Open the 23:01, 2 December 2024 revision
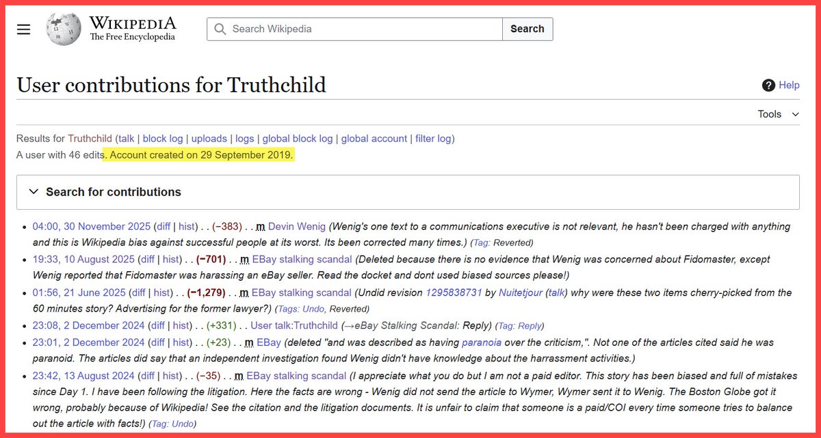Screen dimensions: 821x438 pos(89,342)
